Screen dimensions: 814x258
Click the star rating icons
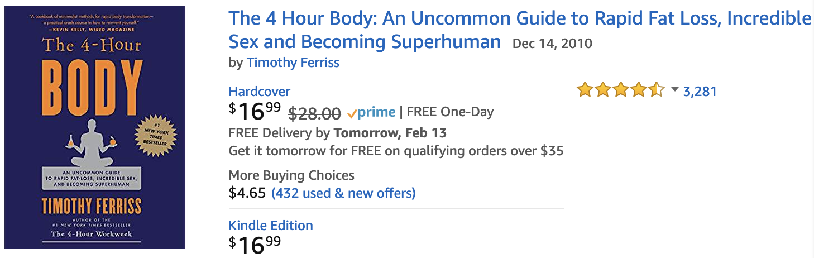coord(621,90)
